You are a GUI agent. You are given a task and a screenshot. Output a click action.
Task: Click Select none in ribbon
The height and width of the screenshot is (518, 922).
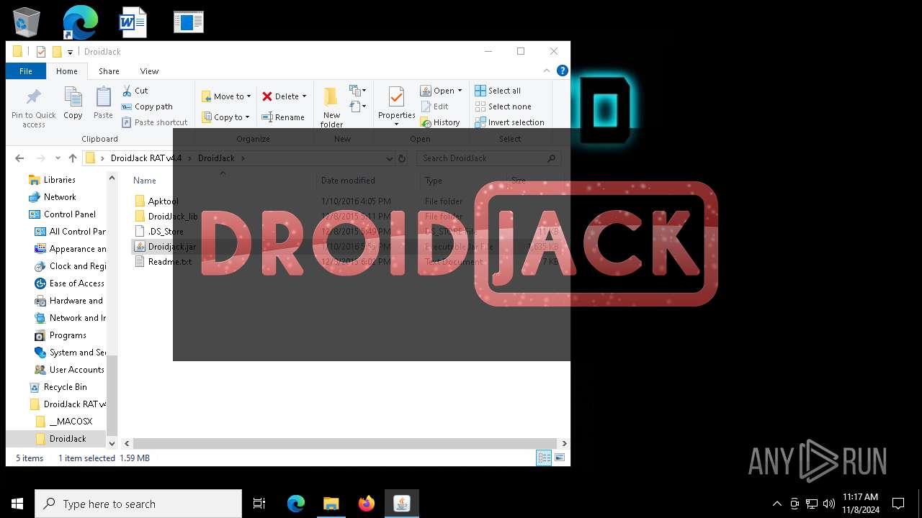503,106
